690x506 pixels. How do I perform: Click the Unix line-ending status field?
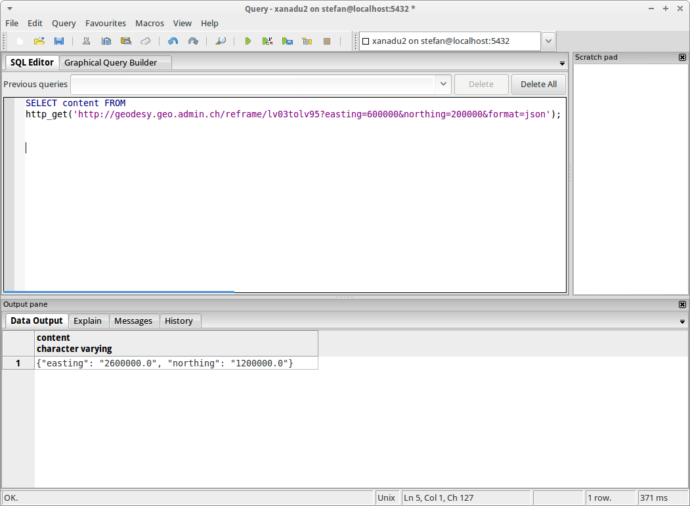click(x=387, y=497)
